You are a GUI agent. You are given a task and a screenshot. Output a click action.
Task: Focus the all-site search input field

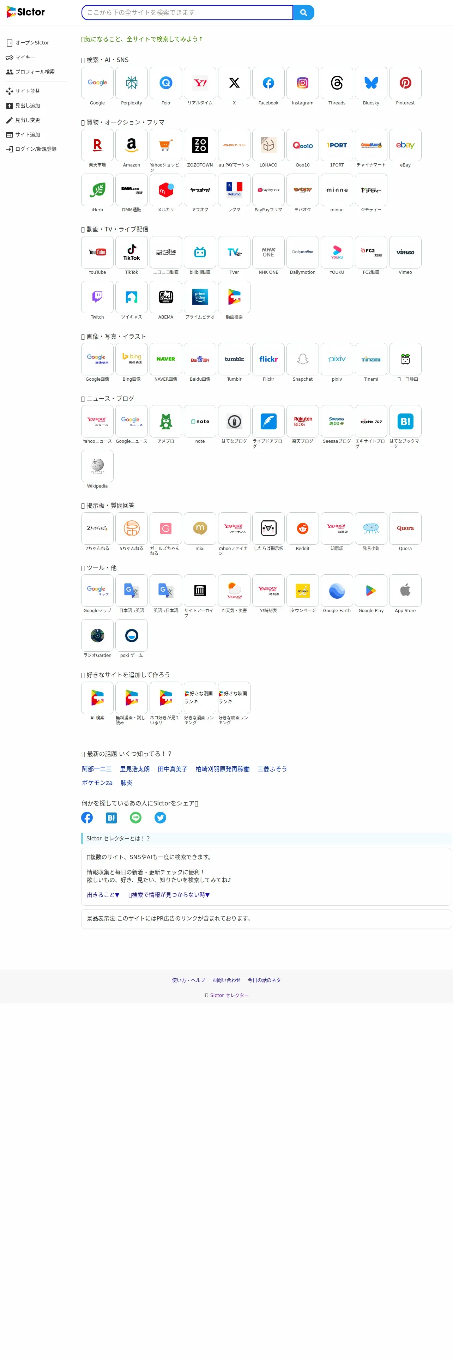point(187,13)
